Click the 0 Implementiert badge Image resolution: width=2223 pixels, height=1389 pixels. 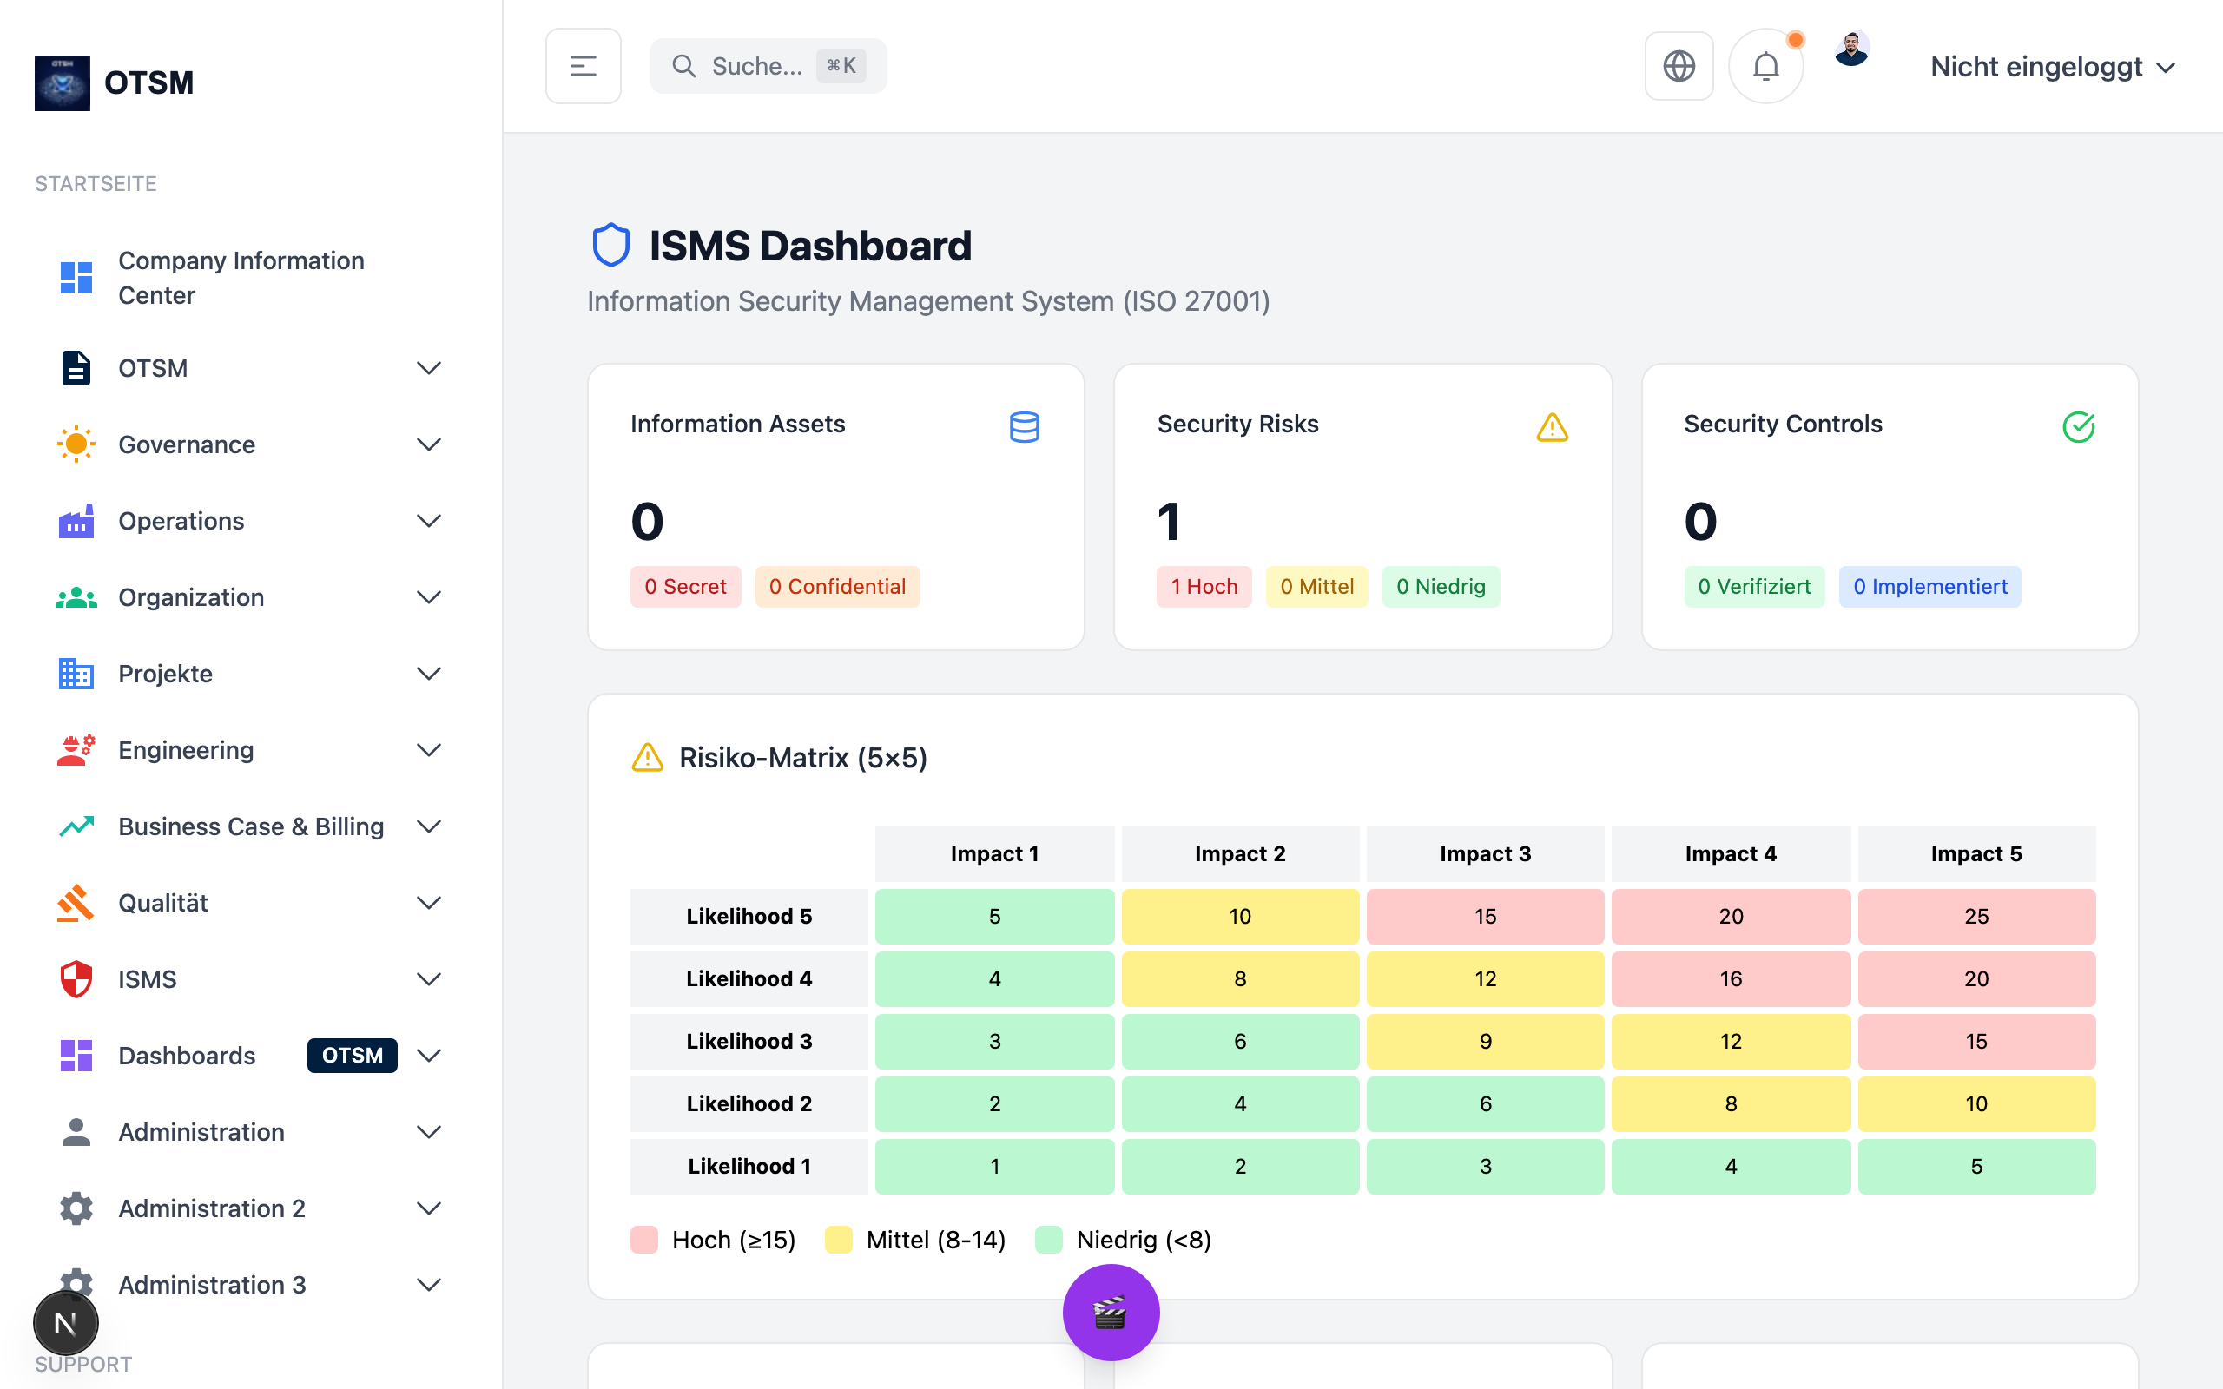pyautogui.click(x=1929, y=586)
